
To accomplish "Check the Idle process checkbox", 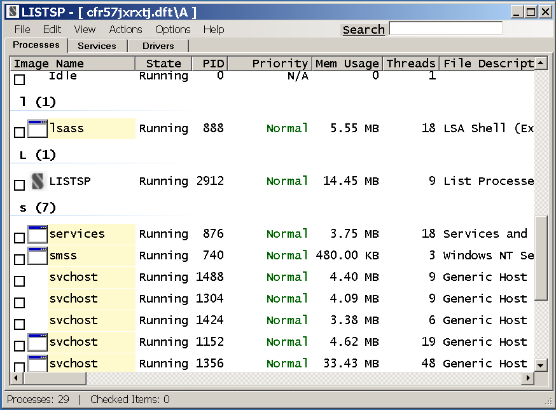I will coord(20,79).
